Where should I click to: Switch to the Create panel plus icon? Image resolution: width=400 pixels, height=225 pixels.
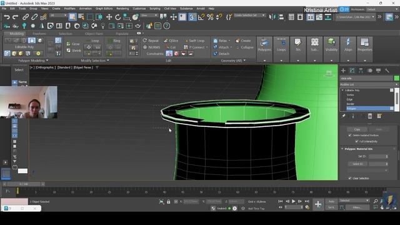pos(343,71)
